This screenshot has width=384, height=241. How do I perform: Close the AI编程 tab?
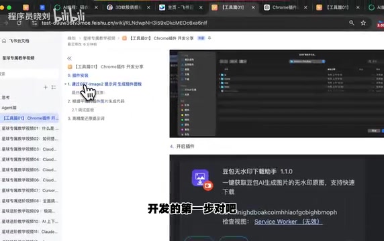[x=96, y=7]
